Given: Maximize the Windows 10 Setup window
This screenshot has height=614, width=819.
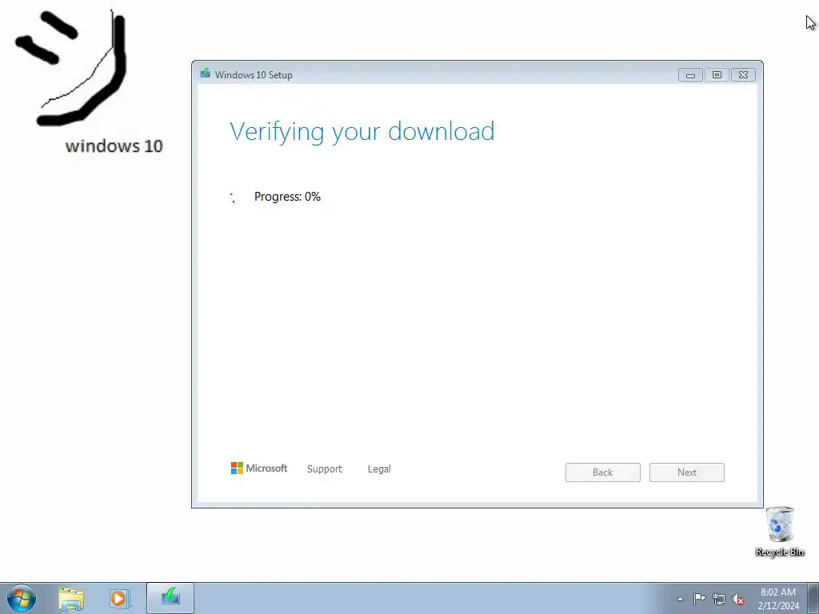Looking at the screenshot, I should click(717, 75).
